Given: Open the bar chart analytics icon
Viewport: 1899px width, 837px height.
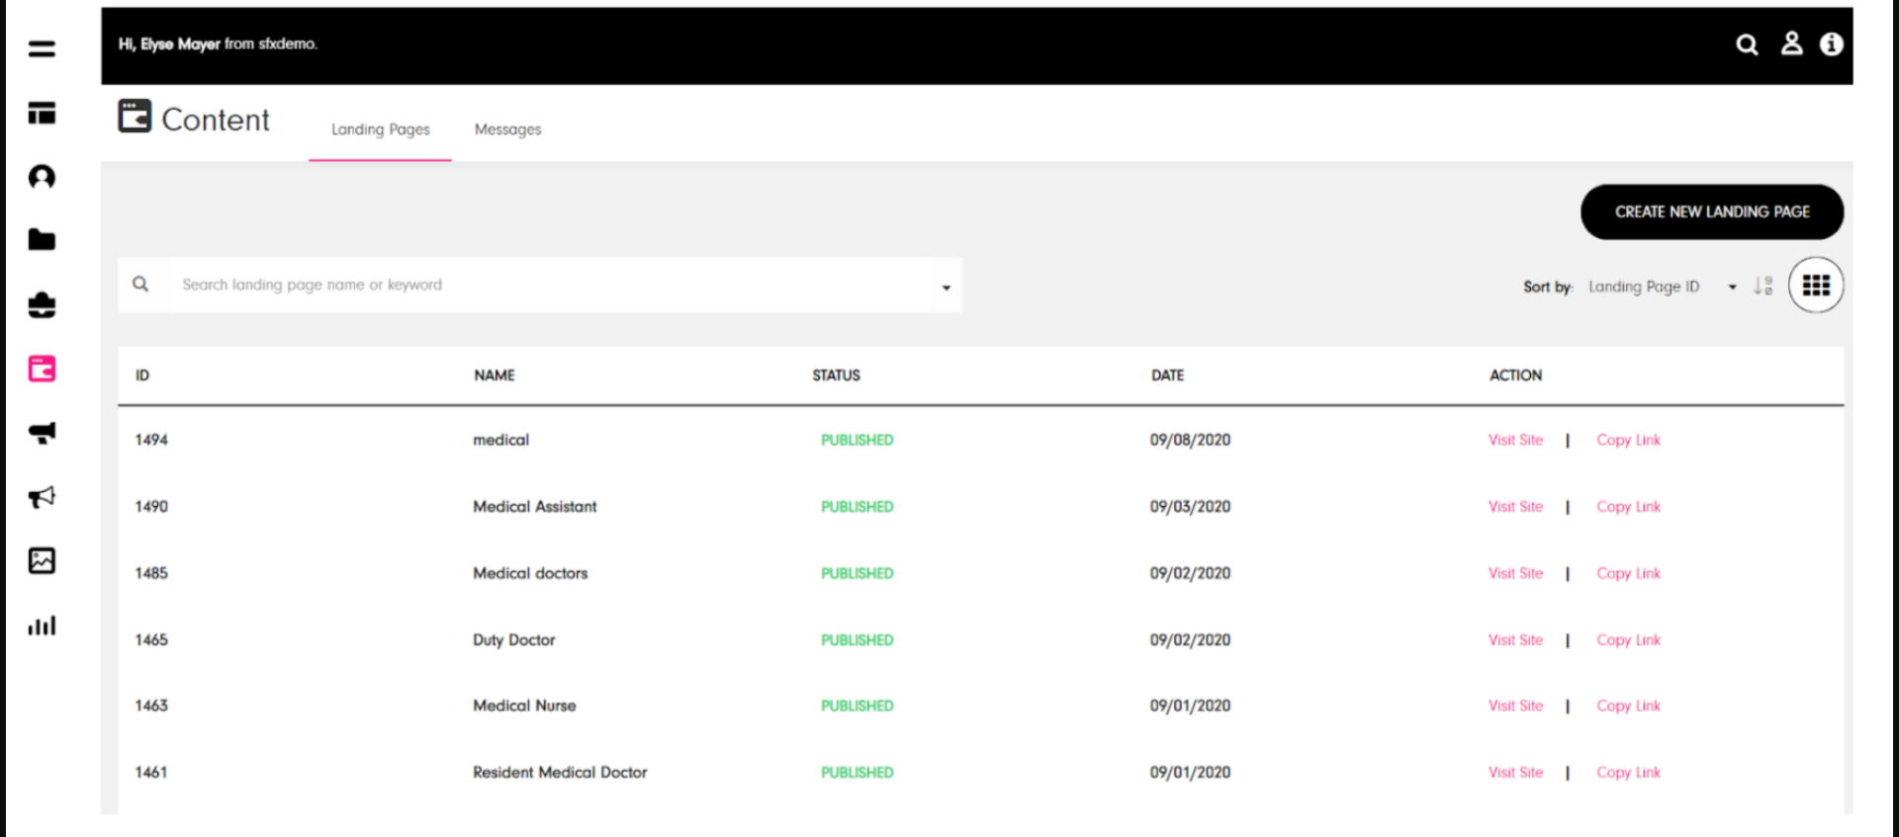Looking at the screenshot, I should point(42,626).
